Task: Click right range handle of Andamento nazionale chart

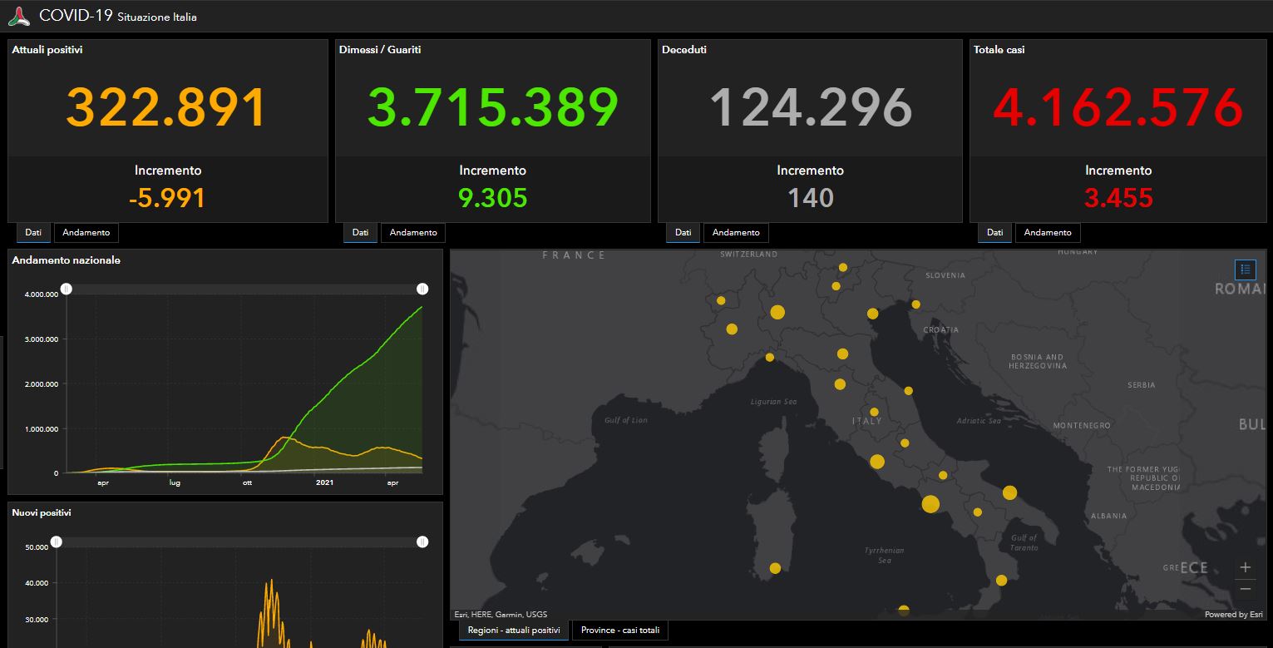Action: 422,289
